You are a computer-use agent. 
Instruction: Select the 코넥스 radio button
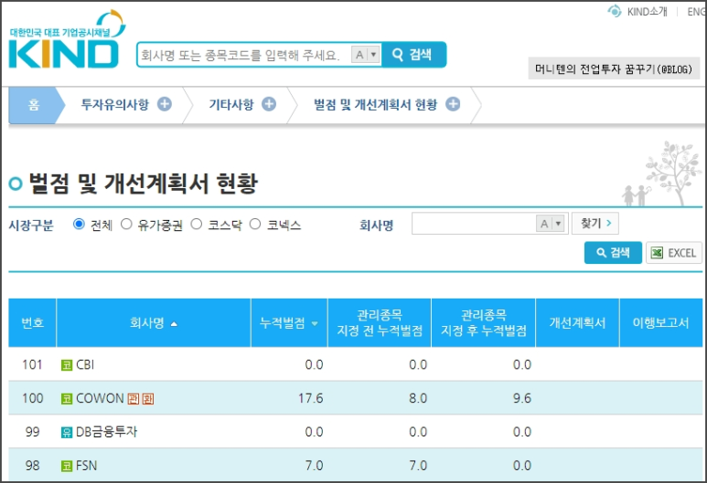click(255, 224)
